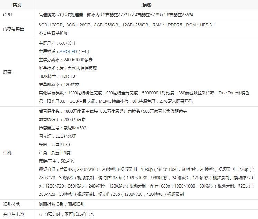Click the 类别 column header

pyautogui.click(x=17, y=5)
